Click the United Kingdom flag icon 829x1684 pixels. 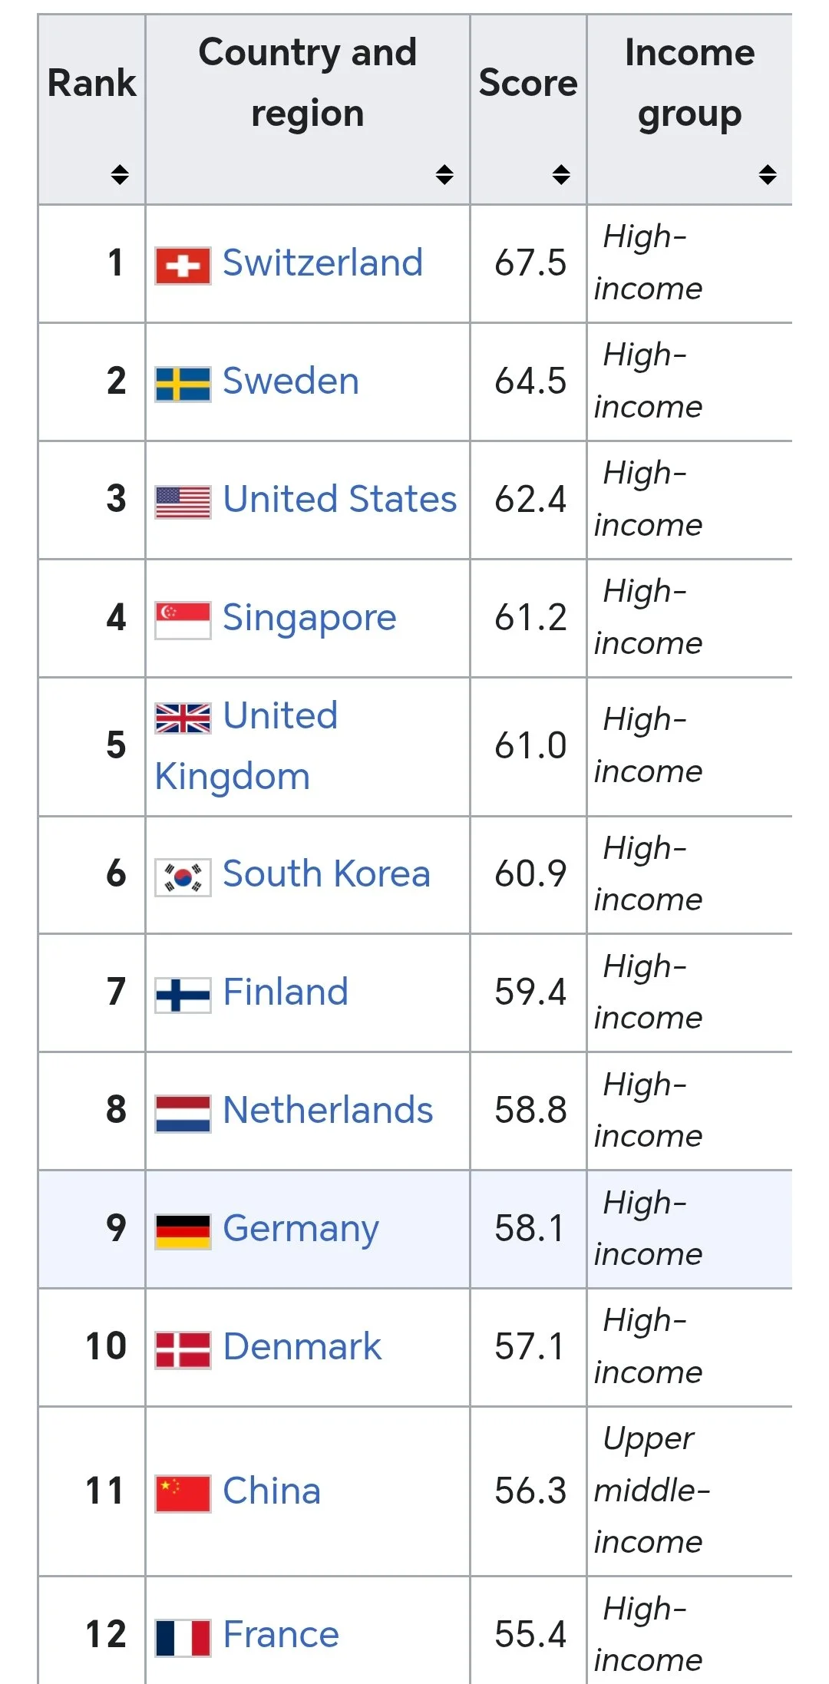pos(183,718)
